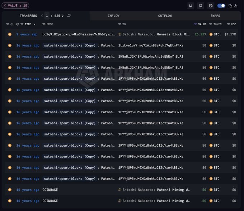
Task: Click the 26.917 value cell
Action: click(200, 34)
